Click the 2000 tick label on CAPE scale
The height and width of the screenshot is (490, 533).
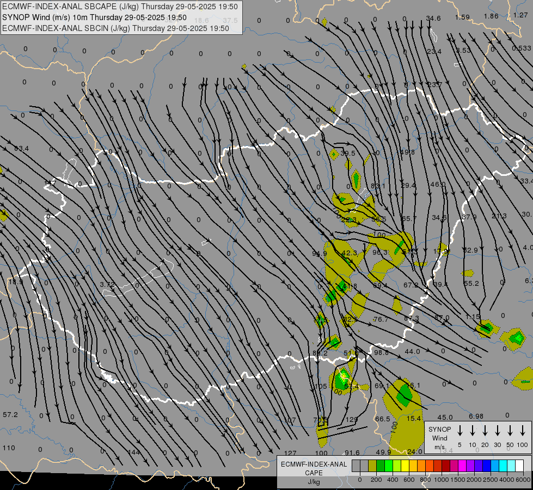[474, 480]
